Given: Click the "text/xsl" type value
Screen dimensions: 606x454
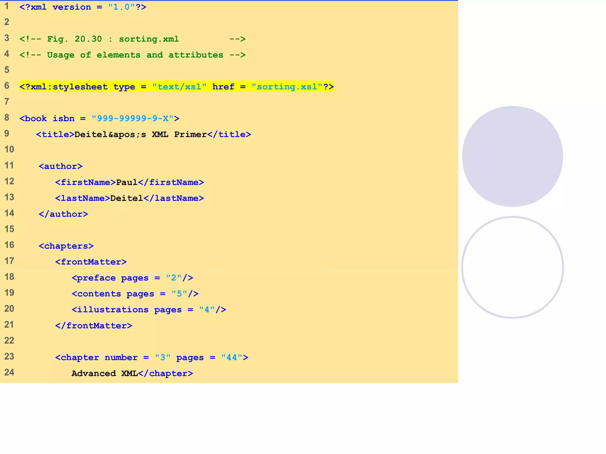Looking at the screenshot, I should point(179,87).
